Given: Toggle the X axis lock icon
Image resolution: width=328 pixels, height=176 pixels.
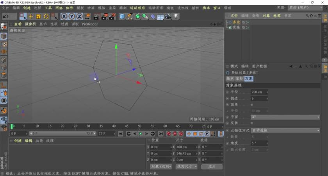Looking at the screenshot, I should click(64, 16).
